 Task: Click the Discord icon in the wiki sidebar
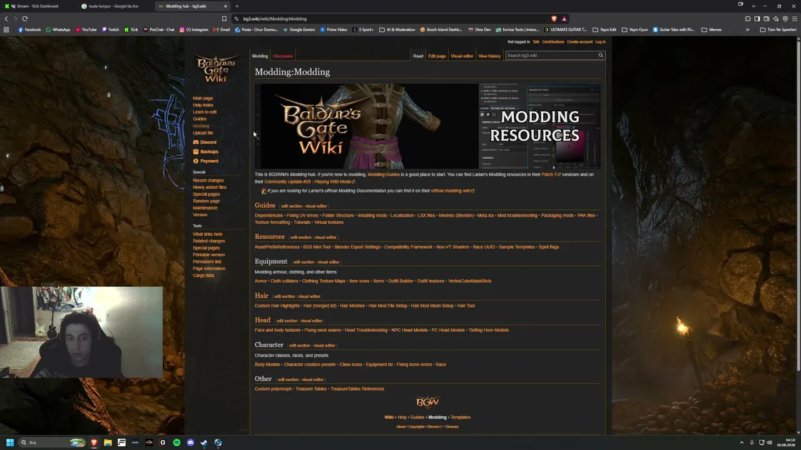pyautogui.click(x=195, y=142)
